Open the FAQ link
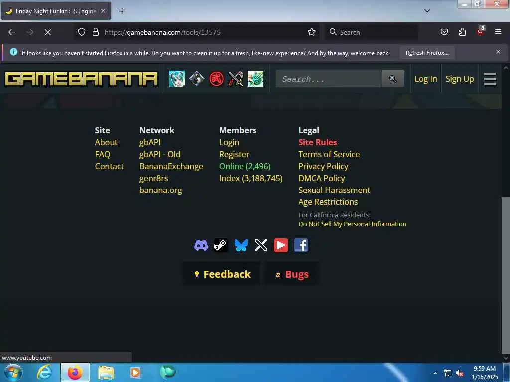 103,154
